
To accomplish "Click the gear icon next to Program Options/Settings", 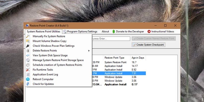I will coord(65,31).
